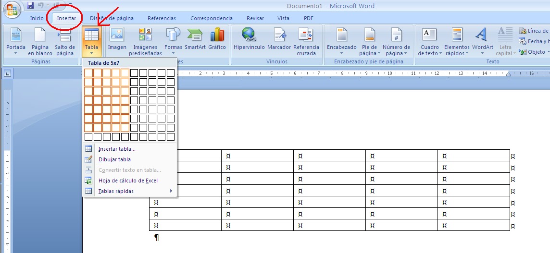This screenshot has width=550, height=253.
Task: Insert a Marcador bookmark
Action: point(279,39)
